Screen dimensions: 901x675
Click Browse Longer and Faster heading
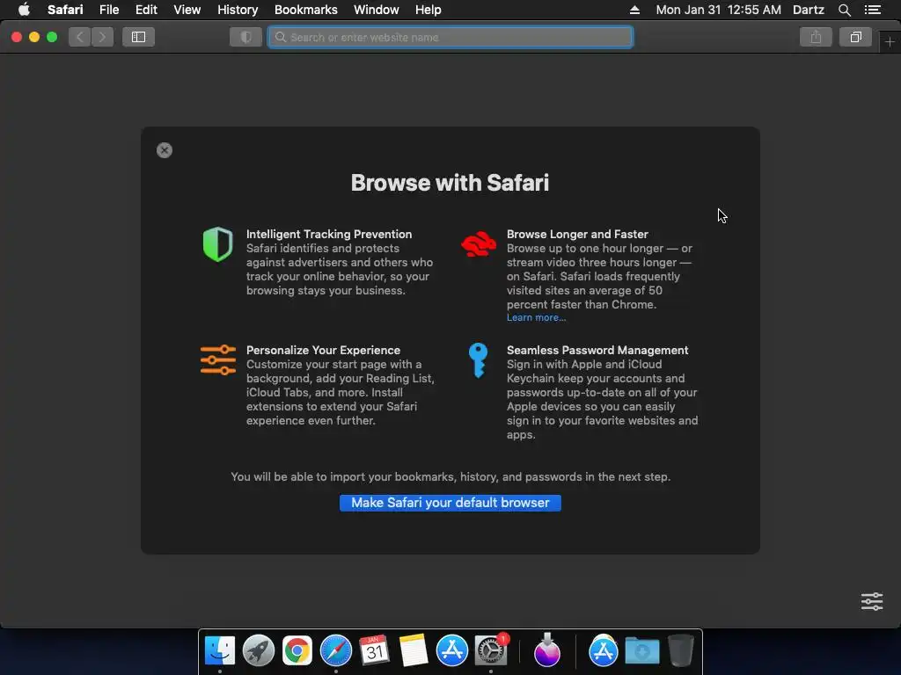coord(577,234)
